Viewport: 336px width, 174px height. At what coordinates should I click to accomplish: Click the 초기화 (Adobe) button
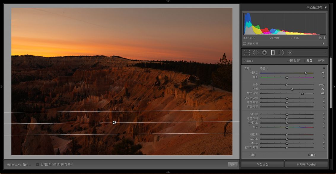pyautogui.click(x=306, y=165)
